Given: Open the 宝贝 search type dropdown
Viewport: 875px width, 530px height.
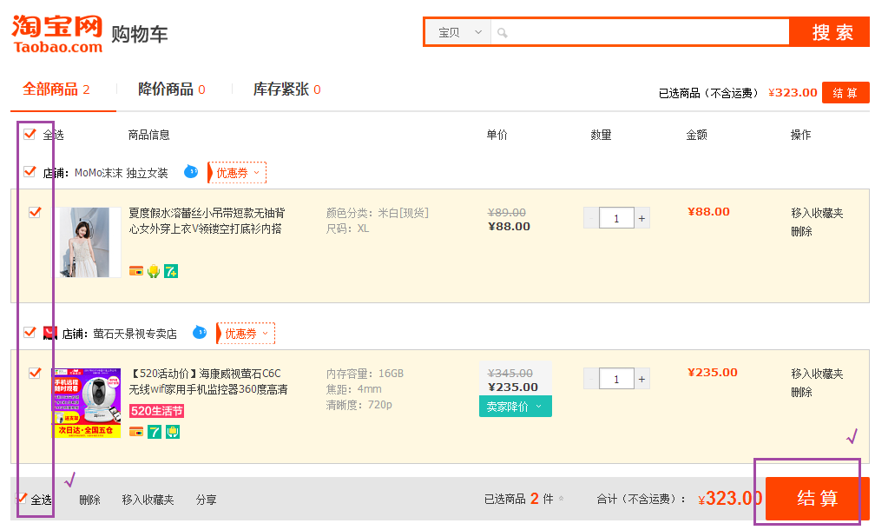Looking at the screenshot, I should point(458,33).
